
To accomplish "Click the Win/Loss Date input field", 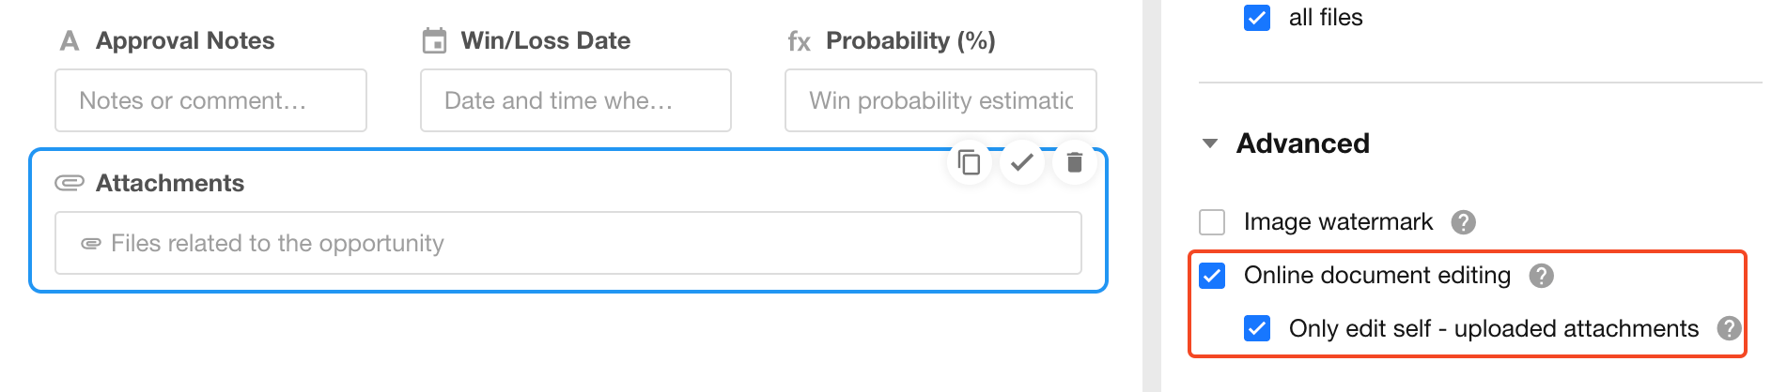I will click(x=575, y=100).
